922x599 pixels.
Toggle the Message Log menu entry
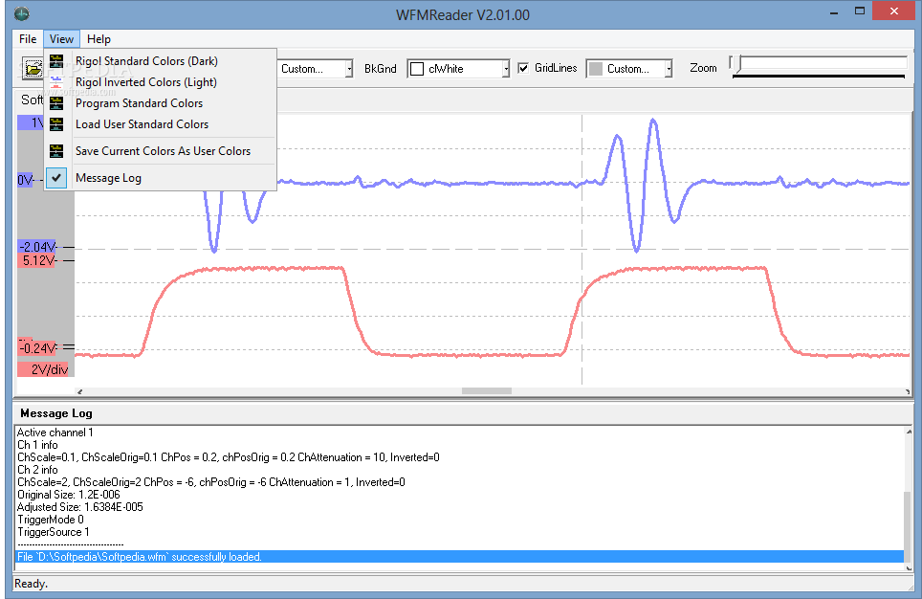[x=160, y=178]
